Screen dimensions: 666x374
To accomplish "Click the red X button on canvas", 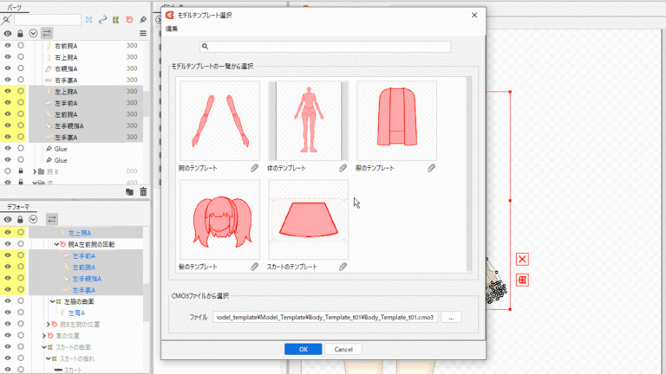I will (x=522, y=259).
